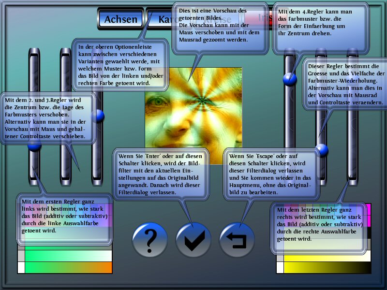Grab the first slider's blue knob on the far left
The height and width of the screenshot is (290, 387).
point(34,145)
